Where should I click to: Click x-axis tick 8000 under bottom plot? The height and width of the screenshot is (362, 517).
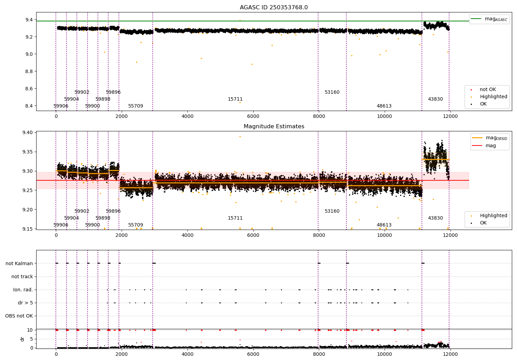point(319,354)
